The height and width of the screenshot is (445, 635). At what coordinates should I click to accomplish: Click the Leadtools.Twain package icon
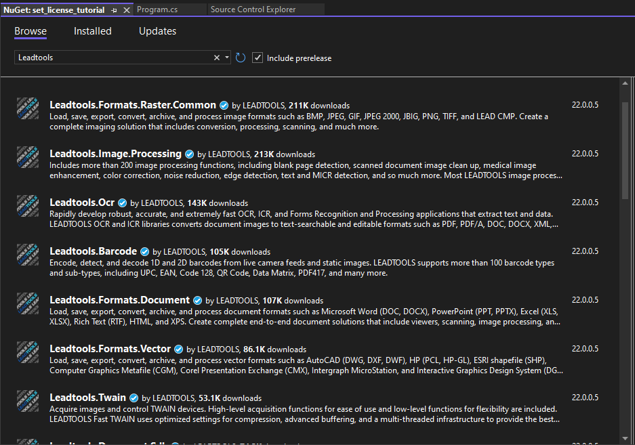click(28, 401)
